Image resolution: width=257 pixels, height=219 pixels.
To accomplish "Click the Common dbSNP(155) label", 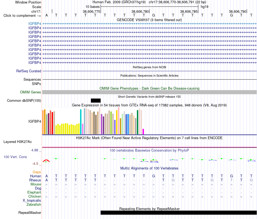I will pos(24,100).
